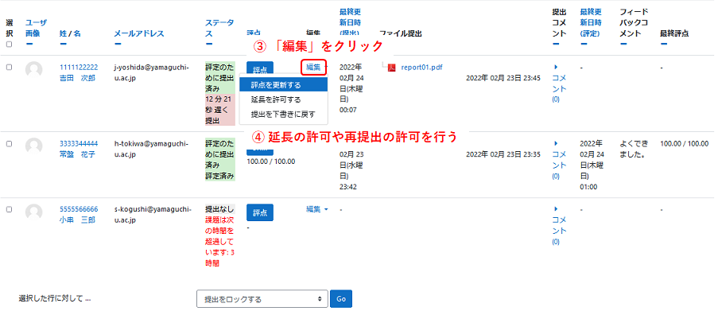Screen dimensions: 718x315
Task: Collapse the ユーザ画像 column using its minus icon
Action: pyautogui.click(x=29, y=44)
